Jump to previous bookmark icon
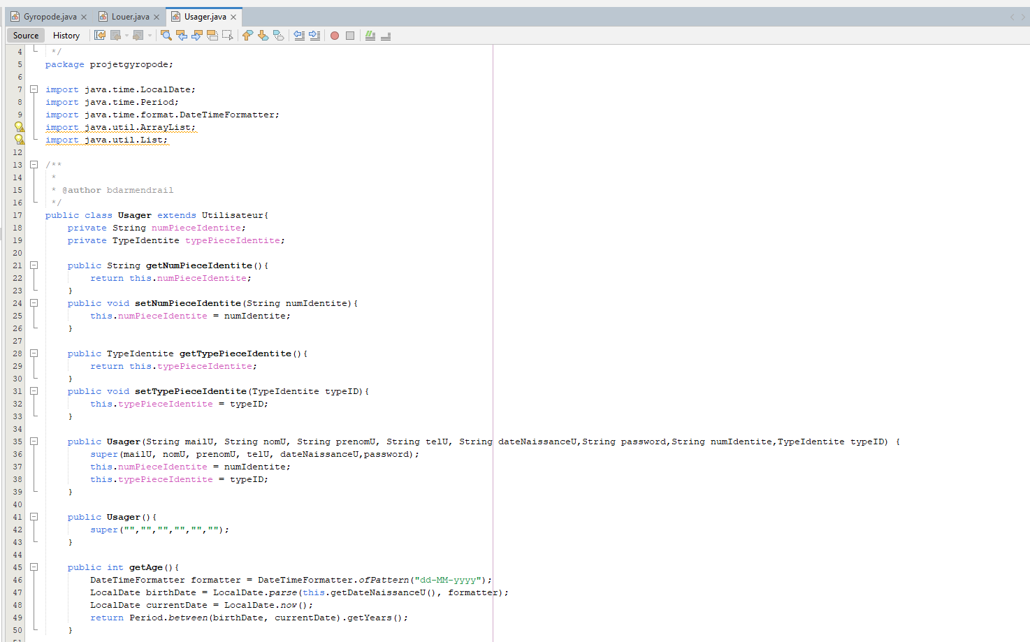1030x642 pixels. pos(247,36)
